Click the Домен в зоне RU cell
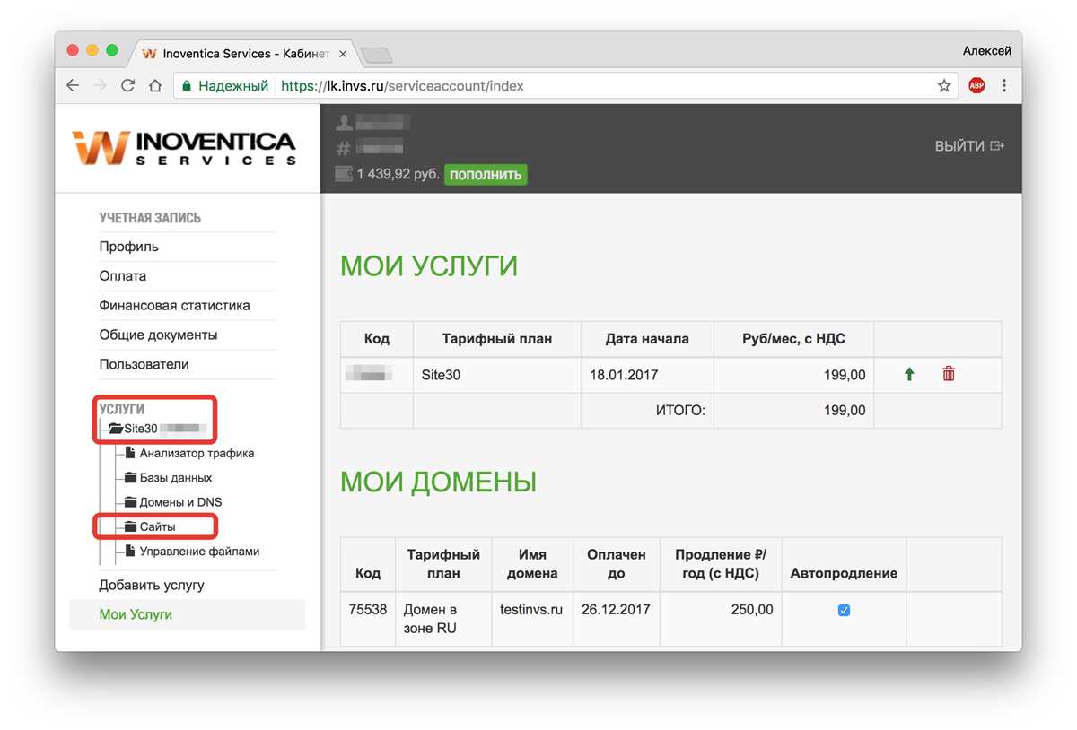1077x730 pixels. 442,619
